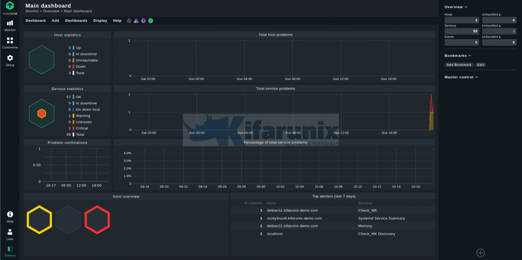Open the Check_MK service link
Viewport: 522px width, 260px height.
click(368, 211)
